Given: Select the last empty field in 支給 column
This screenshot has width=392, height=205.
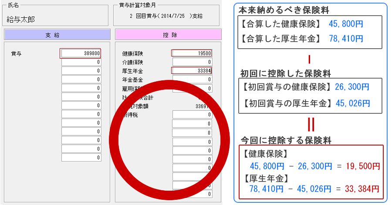Looking at the screenshot, I should pyautogui.click(x=81, y=158).
